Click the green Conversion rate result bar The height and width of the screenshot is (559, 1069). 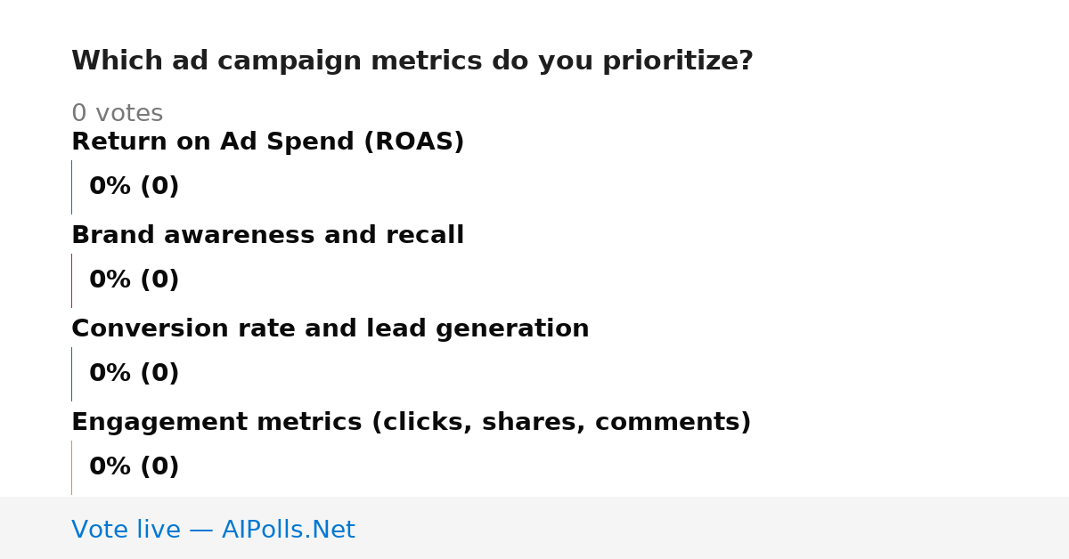(71, 374)
